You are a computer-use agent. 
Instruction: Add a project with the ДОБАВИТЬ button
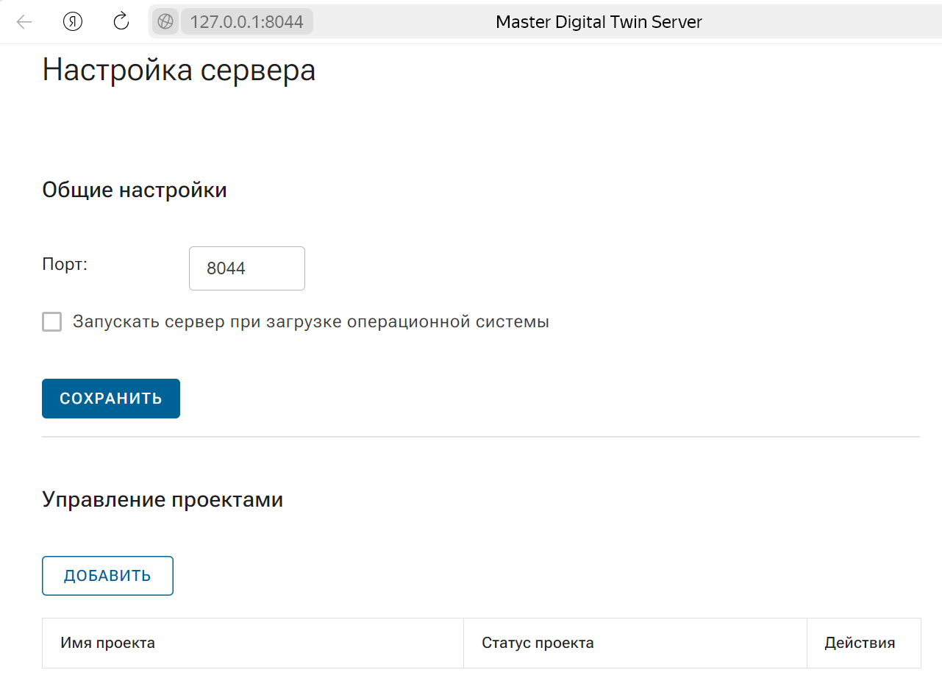click(x=107, y=576)
